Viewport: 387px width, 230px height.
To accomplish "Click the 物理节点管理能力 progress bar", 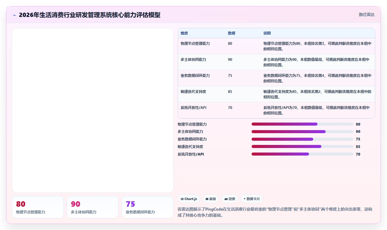I will pyautogui.click(x=302, y=124).
